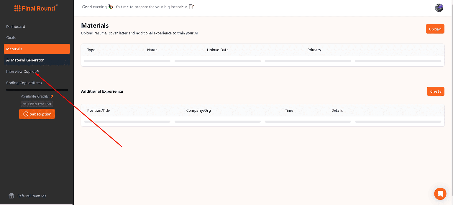Click the waving hand emoji in greeting
453x205 pixels.
[x=110, y=6]
